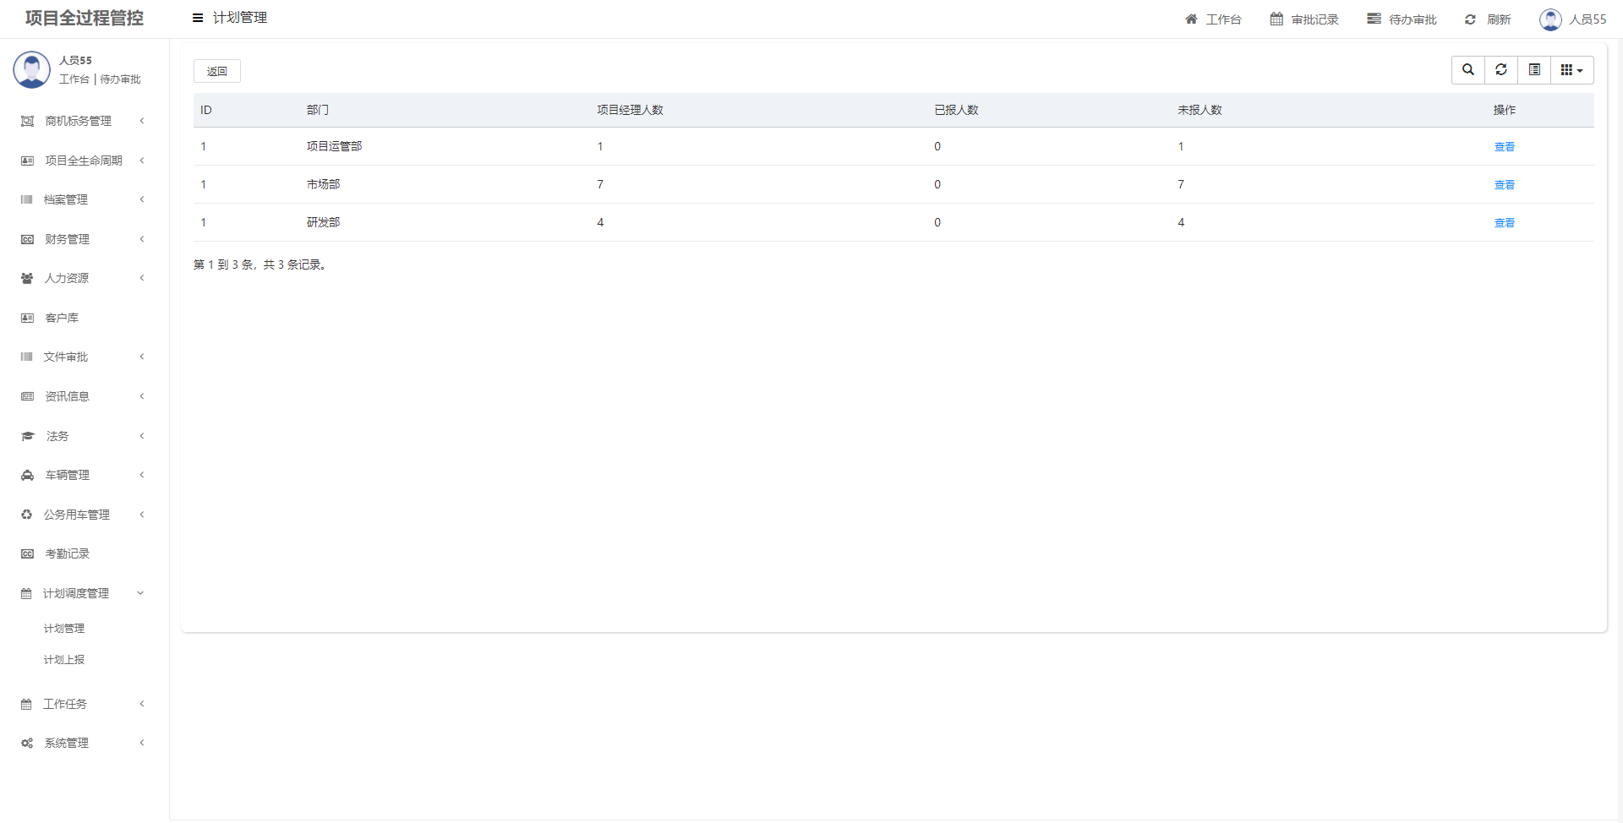This screenshot has width=1623, height=823.
Task: Open 审批记录 in the top bar
Action: (1304, 19)
